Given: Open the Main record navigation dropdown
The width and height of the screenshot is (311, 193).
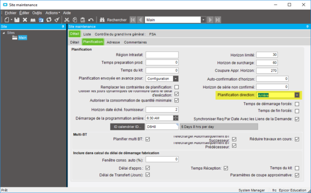Looking at the screenshot, I should 203,20.
